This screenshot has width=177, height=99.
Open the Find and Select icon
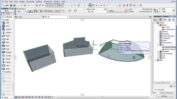point(37,5)
